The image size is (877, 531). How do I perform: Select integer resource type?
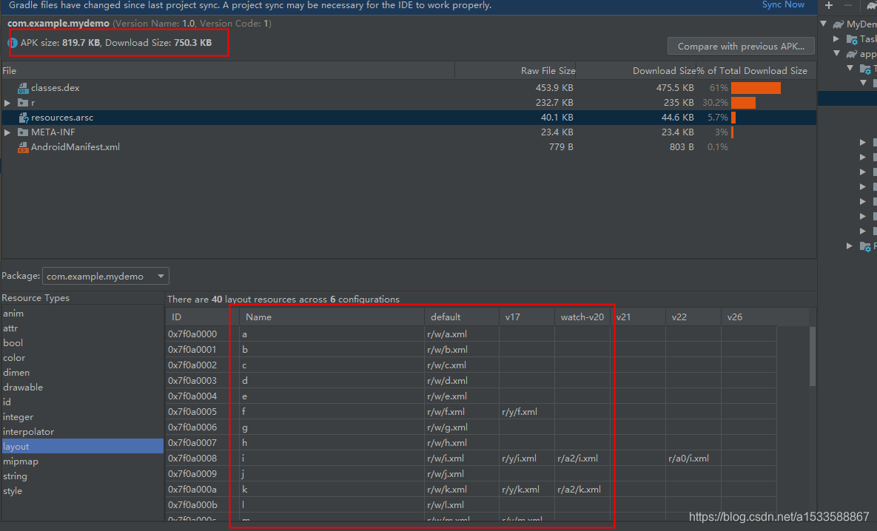point(81,417)
